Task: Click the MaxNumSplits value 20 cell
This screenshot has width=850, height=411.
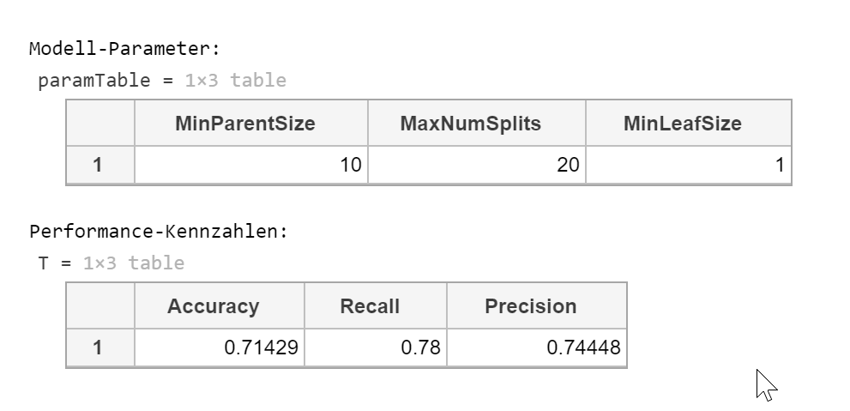Action: click(477, 165)
